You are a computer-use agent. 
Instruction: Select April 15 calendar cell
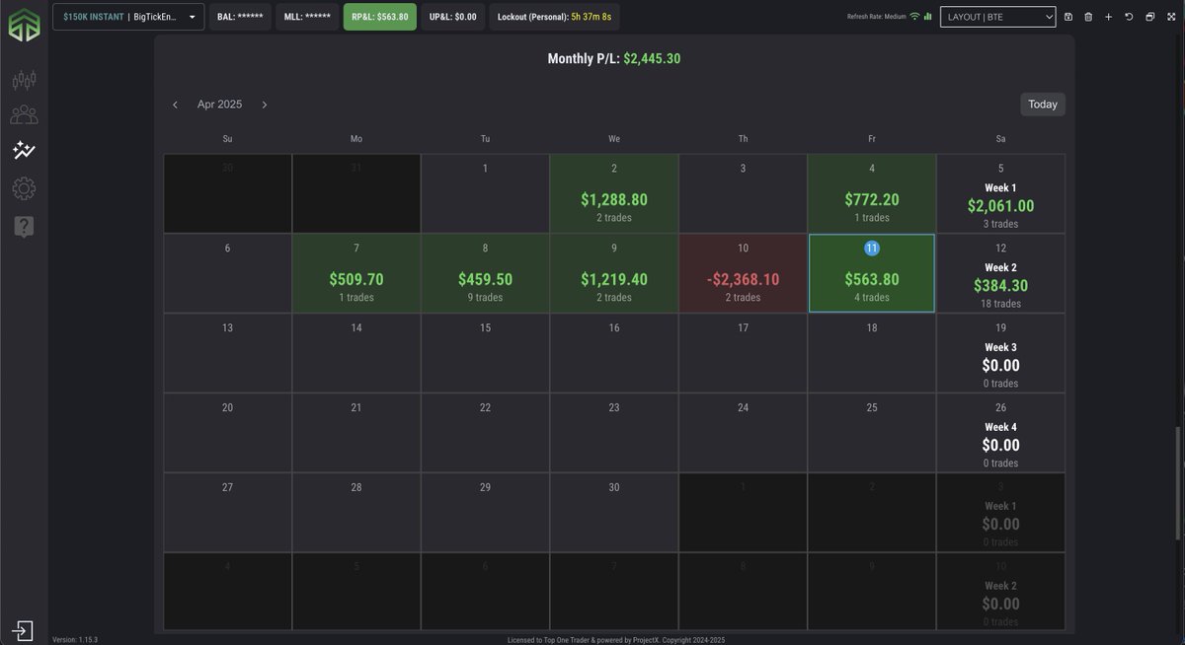485,353
